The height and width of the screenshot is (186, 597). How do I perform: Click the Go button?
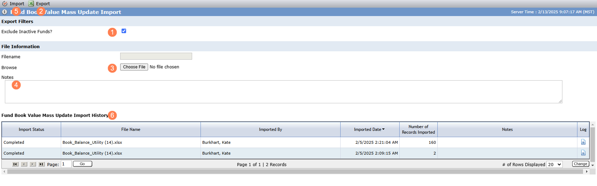(x=82, y=164)
